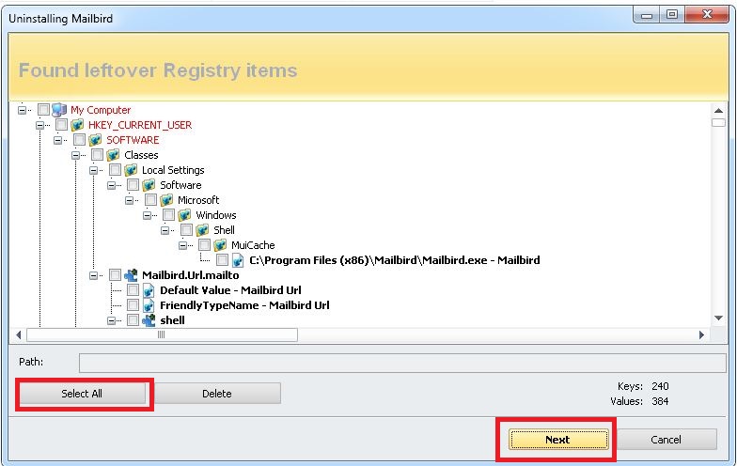Viewport: 737px width, 466px height.
Task: Maximize the Uninstalling Mailbird window
Action: (x=672, y=15)
